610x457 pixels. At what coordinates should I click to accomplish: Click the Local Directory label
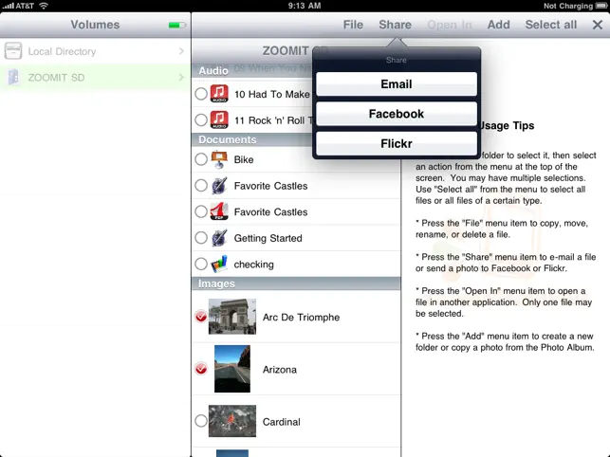pos(62,51)
